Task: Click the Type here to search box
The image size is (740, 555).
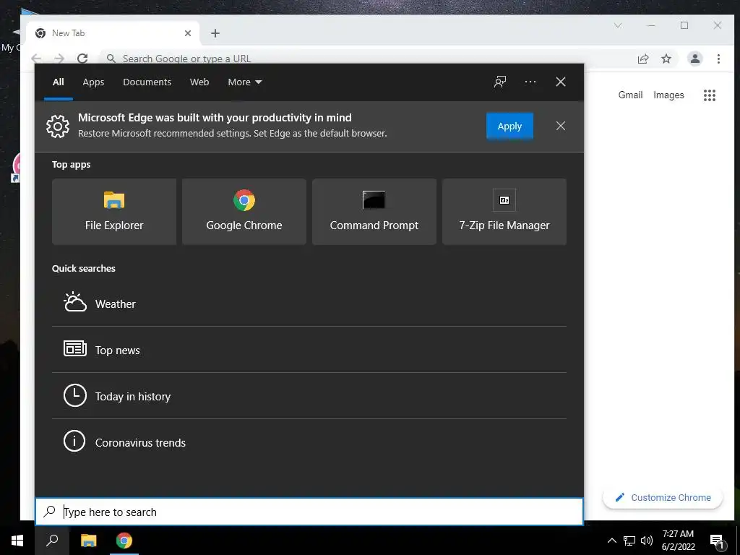Action: coord(309,512)
